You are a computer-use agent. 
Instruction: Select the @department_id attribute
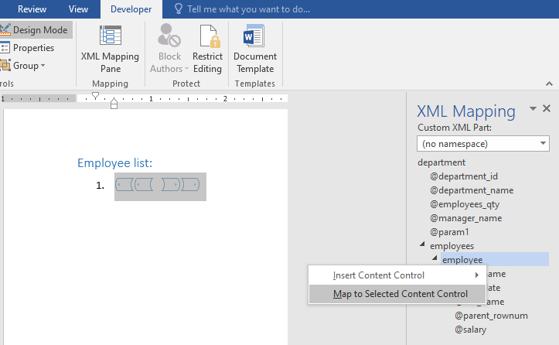pyautogui.click(x=463, y=176)
